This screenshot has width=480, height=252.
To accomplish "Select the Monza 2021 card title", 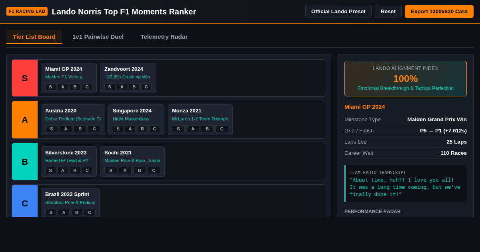I will [x=187, y=110].
